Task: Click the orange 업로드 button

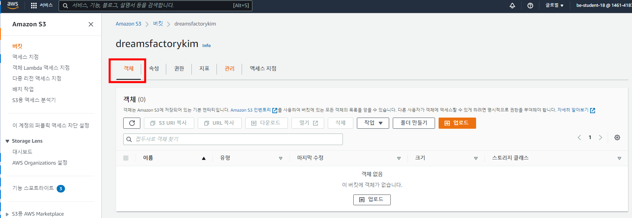Action: coord(457,123)
